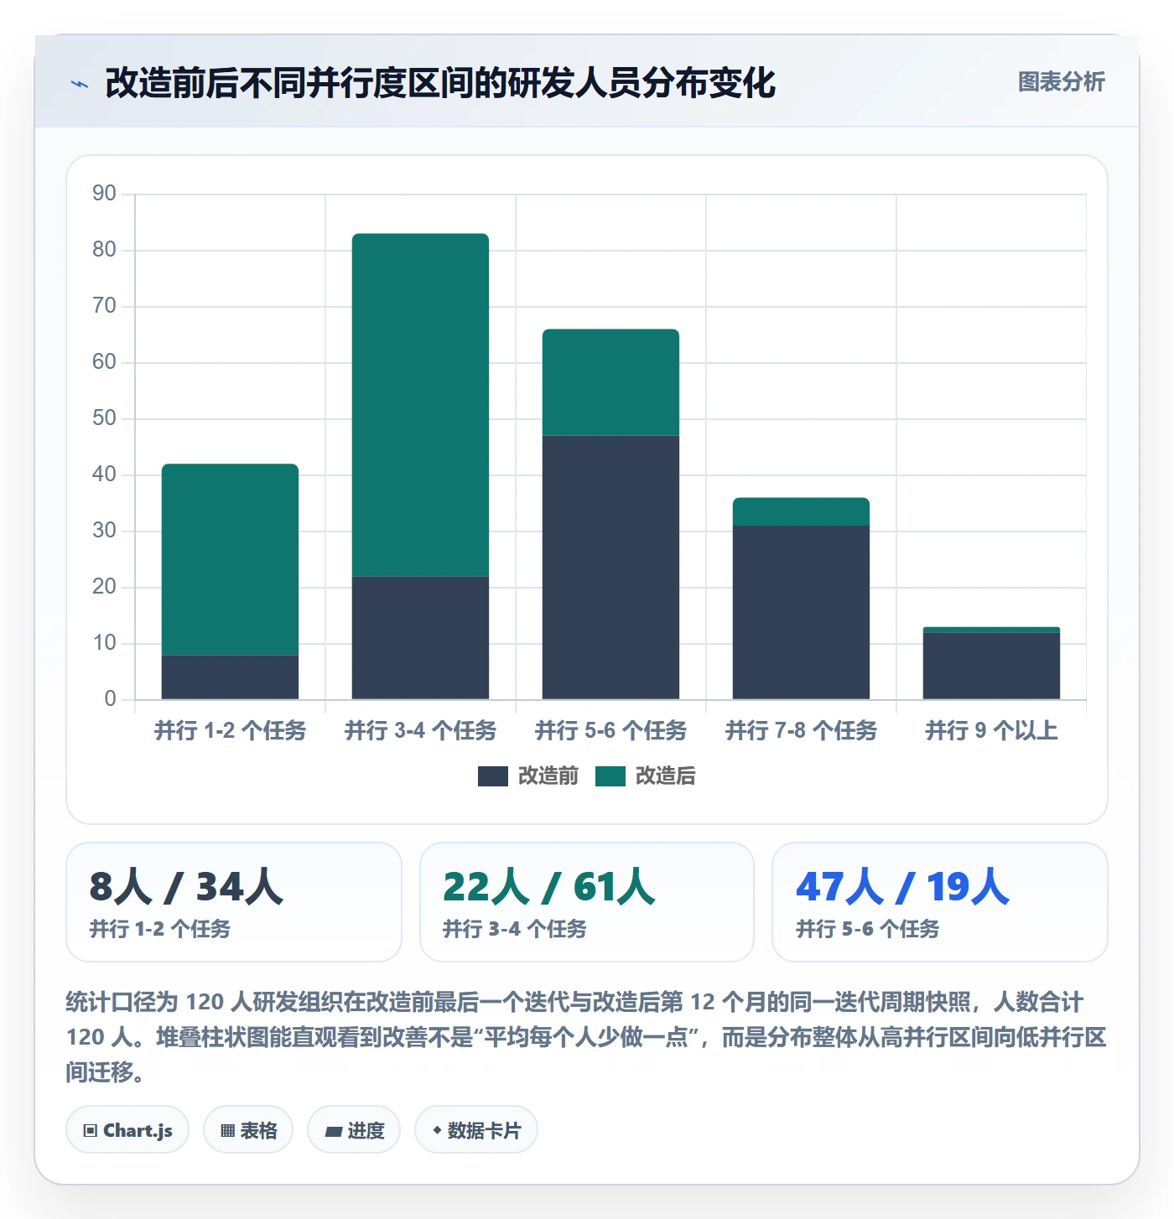Click the x-axis label 并行 1-2 个任务
This screenshot has width=1174, height=1219.
[230, 731]
